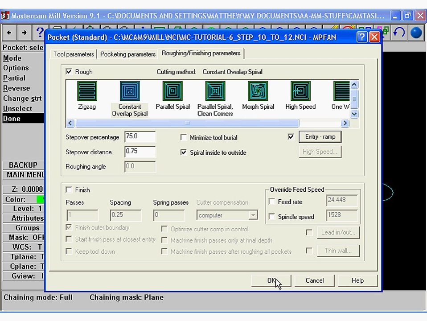This screenshot has width=427, height=321.
Task: Check the Spindle speed override box
Action: [271, 217]
